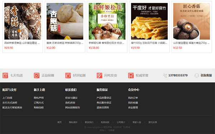Open 售后服务保证 footer link
Viewport: 215px width, 134px height.
pos(104,103)
